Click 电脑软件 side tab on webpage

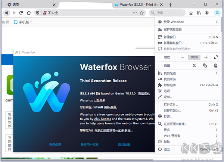9,120
